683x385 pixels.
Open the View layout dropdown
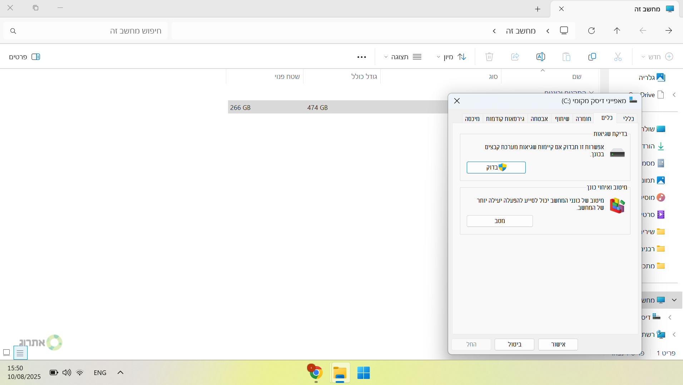click(403, 57)
